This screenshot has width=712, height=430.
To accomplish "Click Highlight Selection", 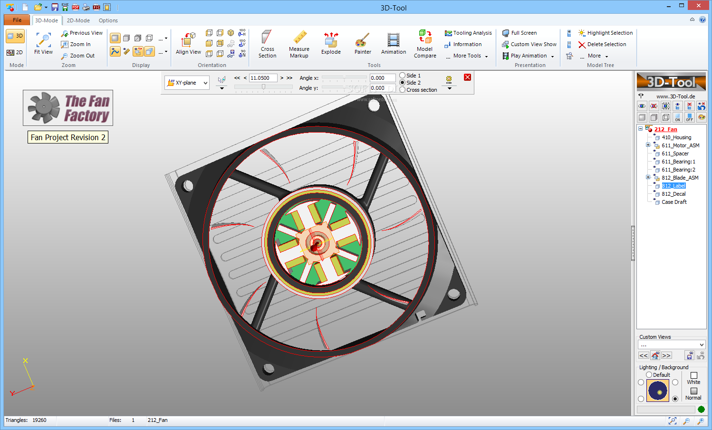I will pyautogui.click(x=606, y=33).
